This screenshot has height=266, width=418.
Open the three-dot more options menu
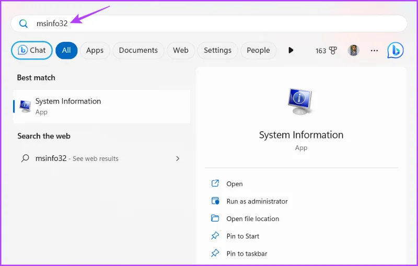374,50
